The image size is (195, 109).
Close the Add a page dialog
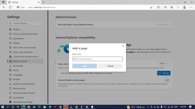tap(123, 46)
